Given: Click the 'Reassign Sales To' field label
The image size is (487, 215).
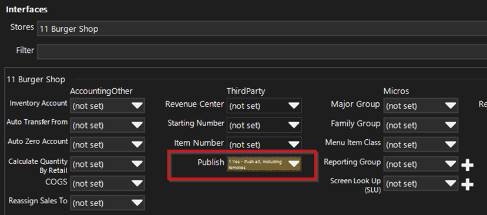Looking at the screenshot, I should (x=38, y=201).
